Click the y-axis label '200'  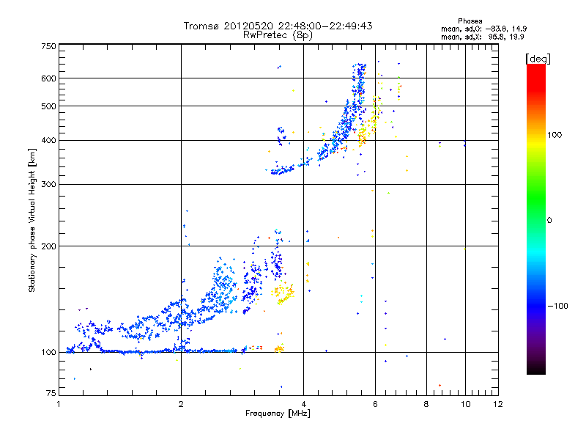(x=48, y=246)
